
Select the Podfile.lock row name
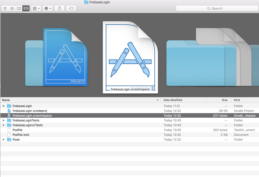tap(21, 135)
